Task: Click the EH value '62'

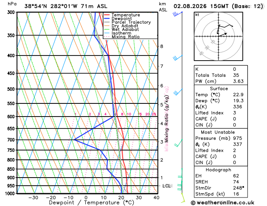Action: (x=236, y=176)
